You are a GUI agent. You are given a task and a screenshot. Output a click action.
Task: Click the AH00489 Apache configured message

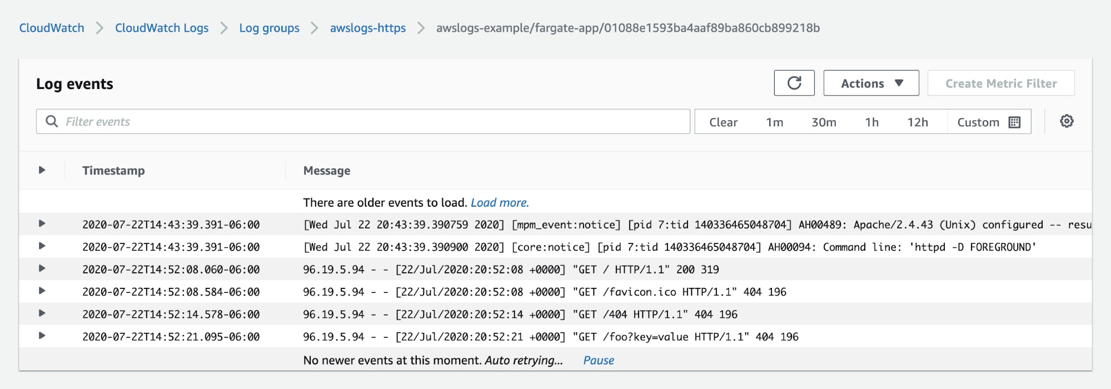(697, 225)
